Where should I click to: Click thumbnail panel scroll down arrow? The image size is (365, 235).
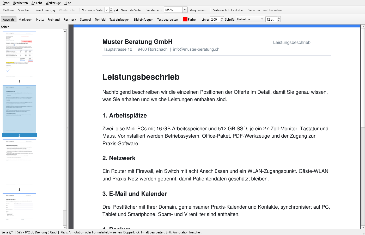tap(65, 227)
